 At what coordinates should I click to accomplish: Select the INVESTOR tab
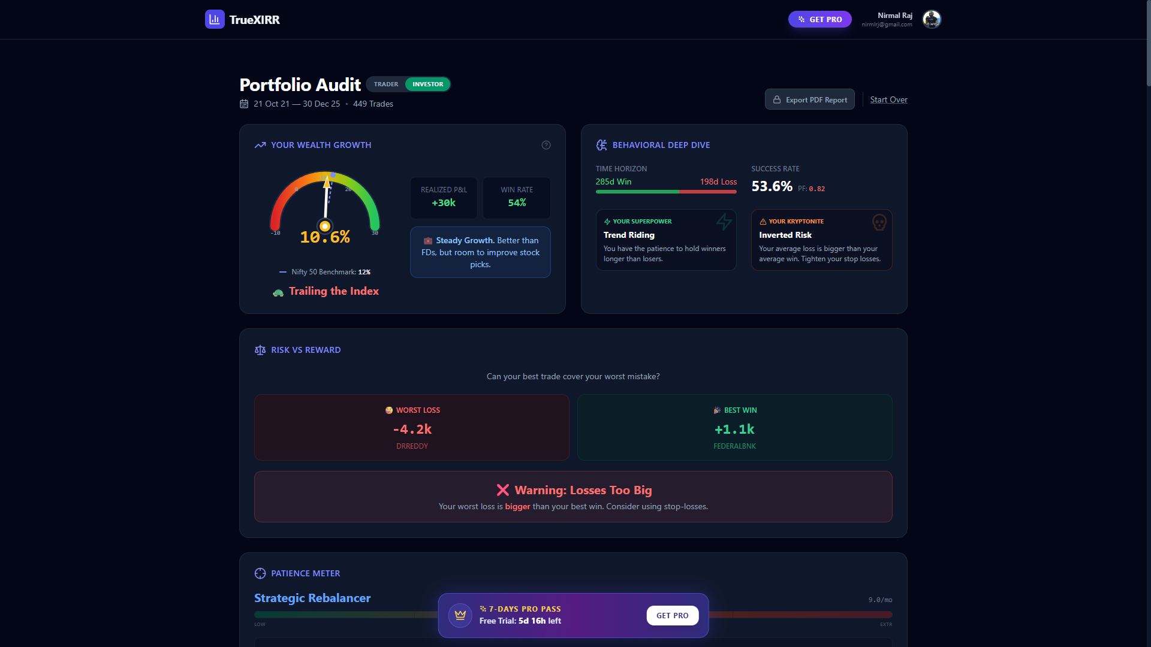click(427, 84)
